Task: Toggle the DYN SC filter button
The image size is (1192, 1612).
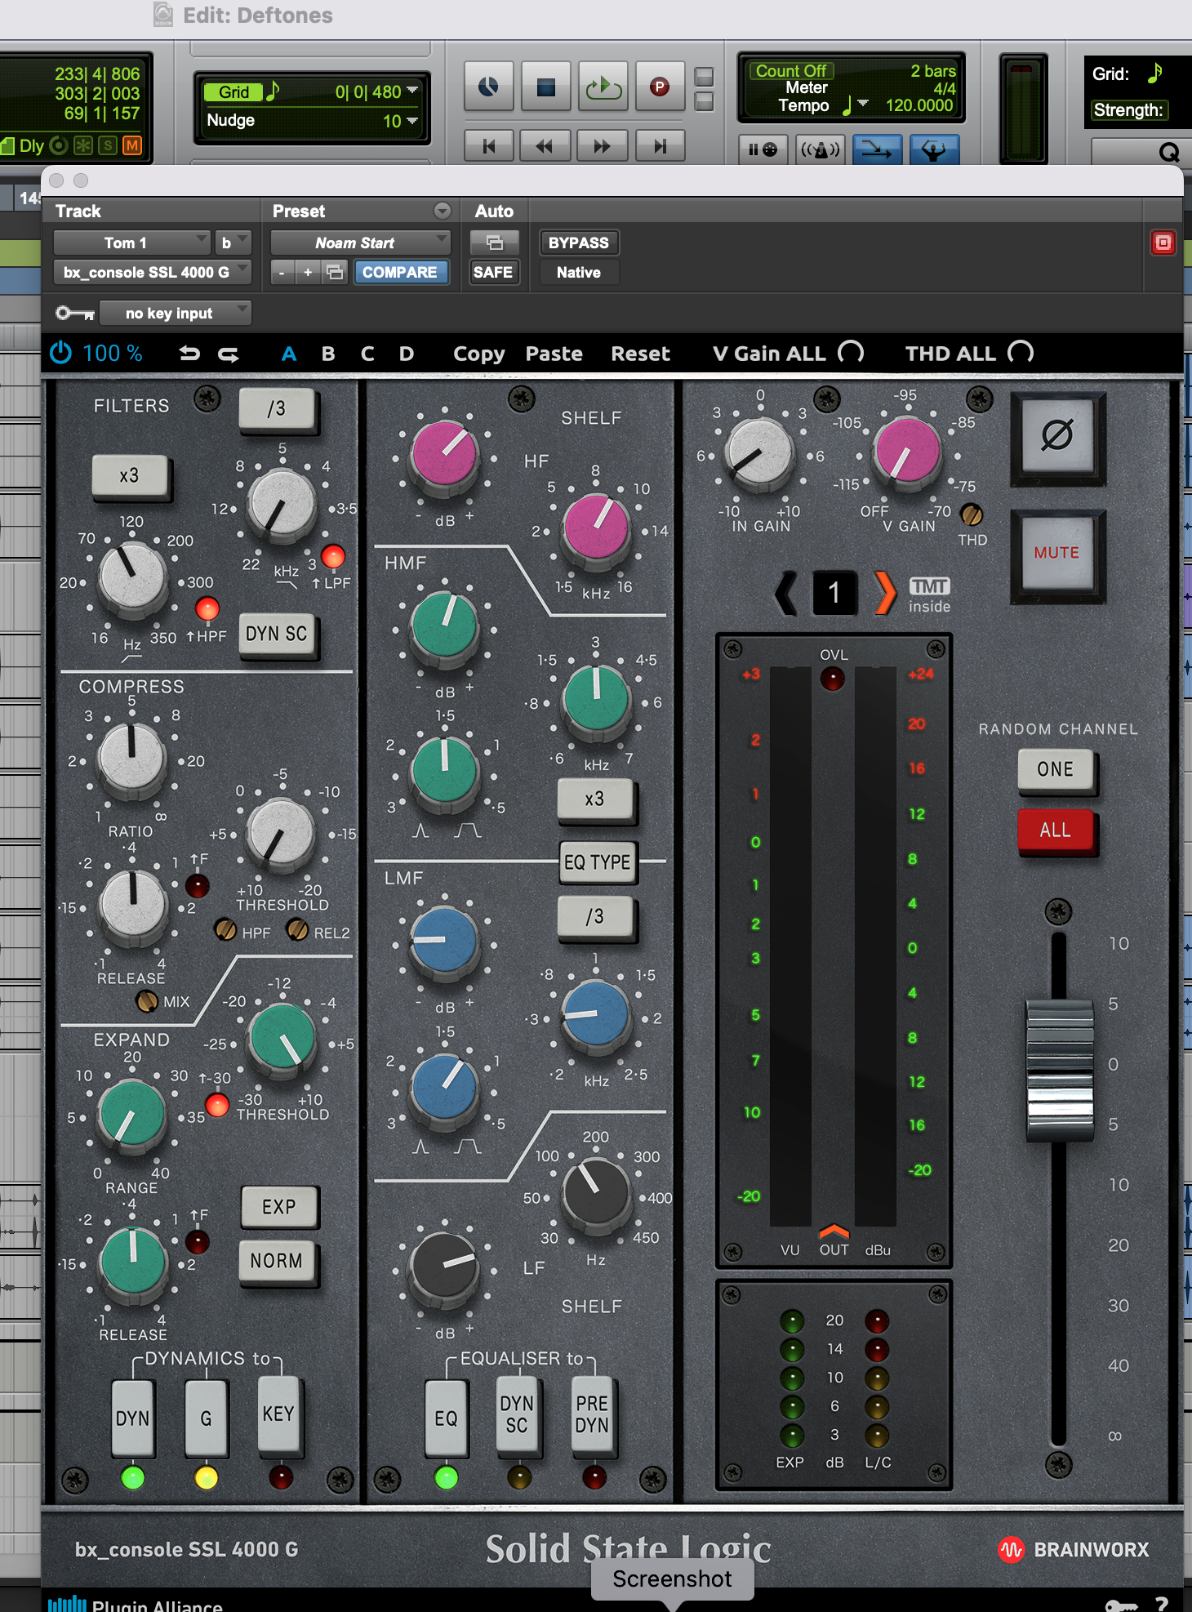Action: (277, 635)
